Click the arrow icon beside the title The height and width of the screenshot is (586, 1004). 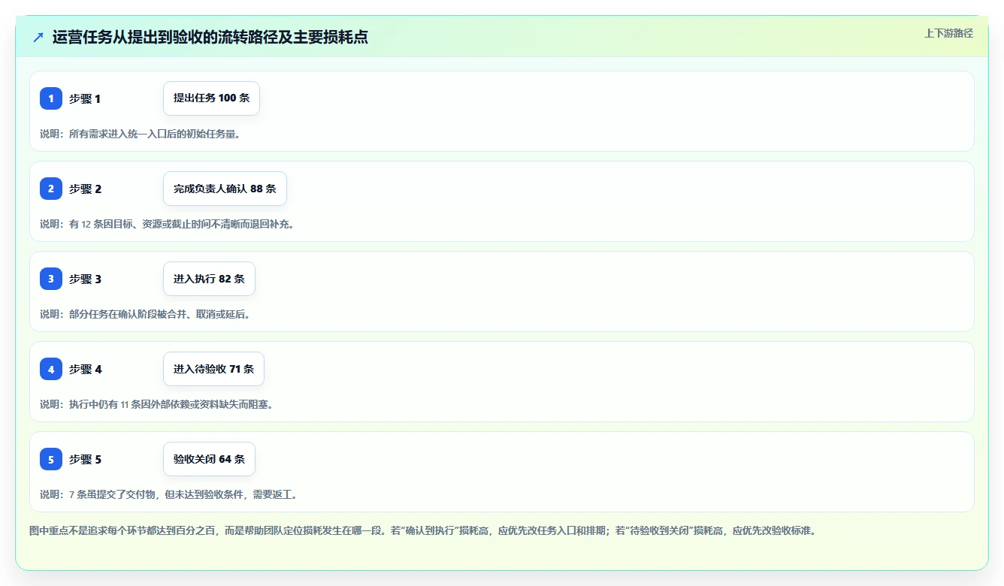[x=38, y=38]
